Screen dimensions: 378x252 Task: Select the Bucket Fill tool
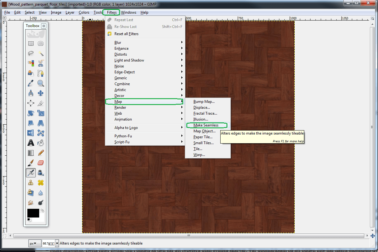40,143
